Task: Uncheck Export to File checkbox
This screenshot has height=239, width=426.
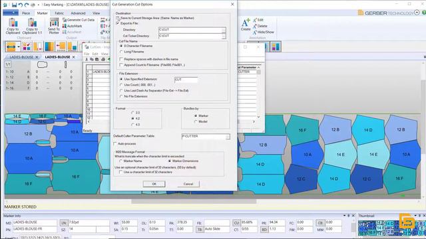Action: (118, 24)
